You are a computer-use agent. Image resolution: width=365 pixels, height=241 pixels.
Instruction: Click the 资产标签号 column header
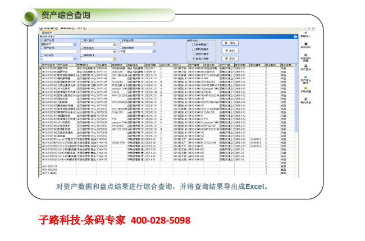(x=49, y=65)
